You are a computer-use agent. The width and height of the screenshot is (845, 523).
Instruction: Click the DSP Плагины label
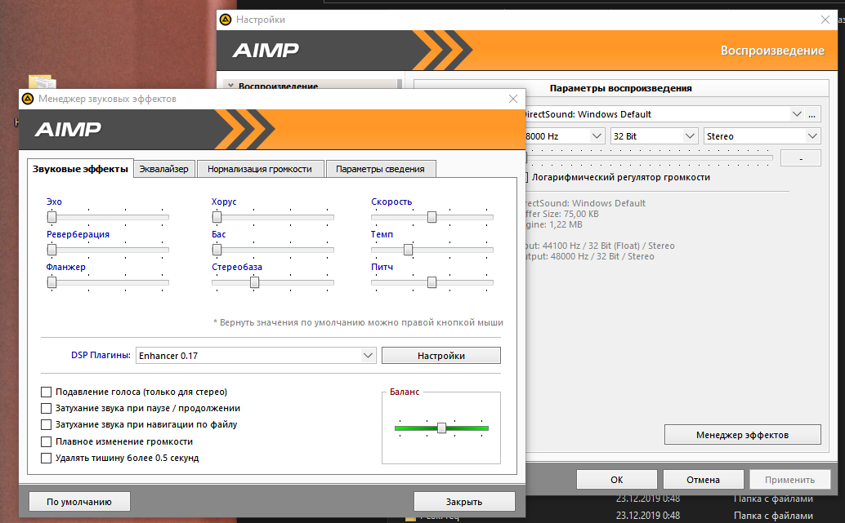pyautogui.click(x=101, y=355)
